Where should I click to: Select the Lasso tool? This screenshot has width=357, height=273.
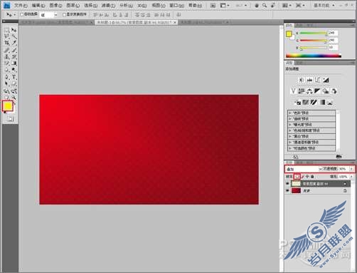coord(6,36)
